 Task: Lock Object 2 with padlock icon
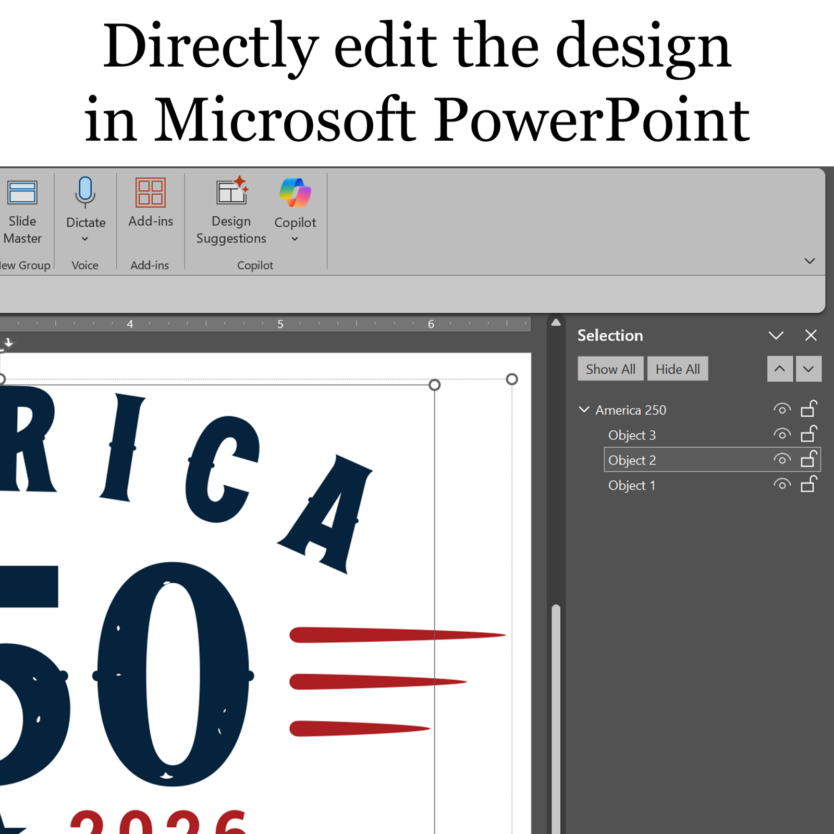809,458
